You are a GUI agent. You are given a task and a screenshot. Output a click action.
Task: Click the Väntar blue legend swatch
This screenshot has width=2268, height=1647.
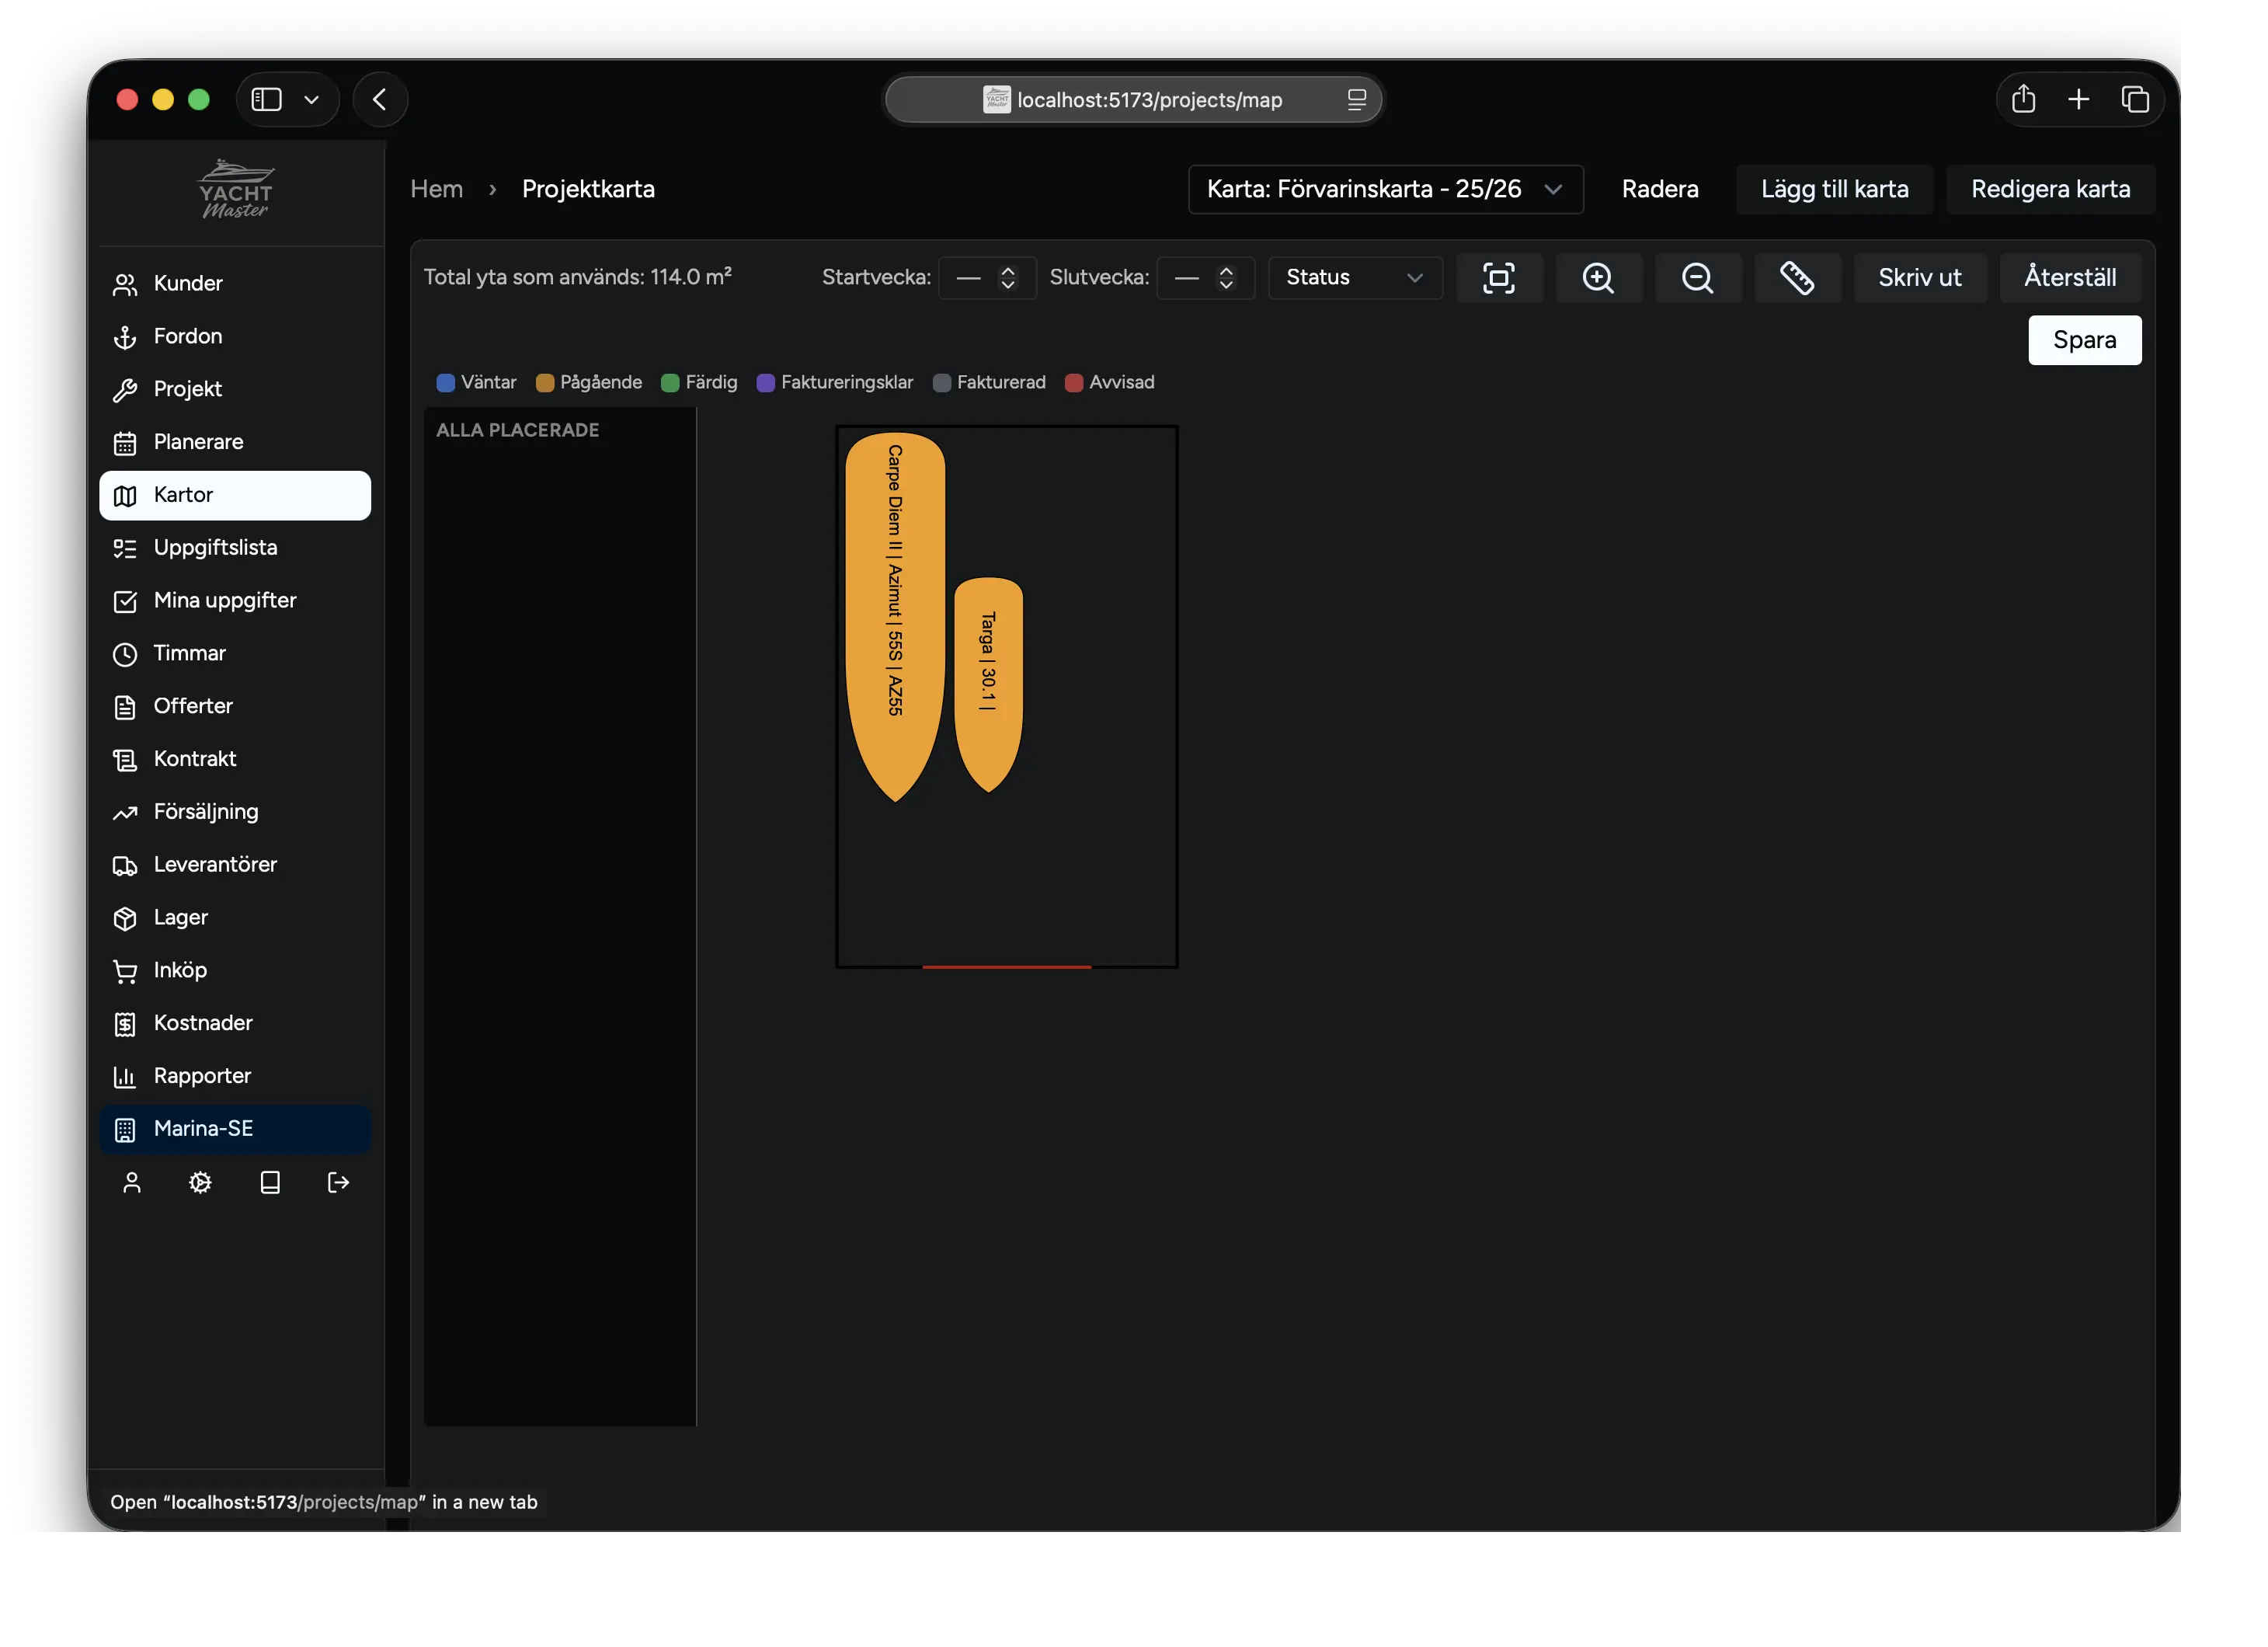click(447, 384)
